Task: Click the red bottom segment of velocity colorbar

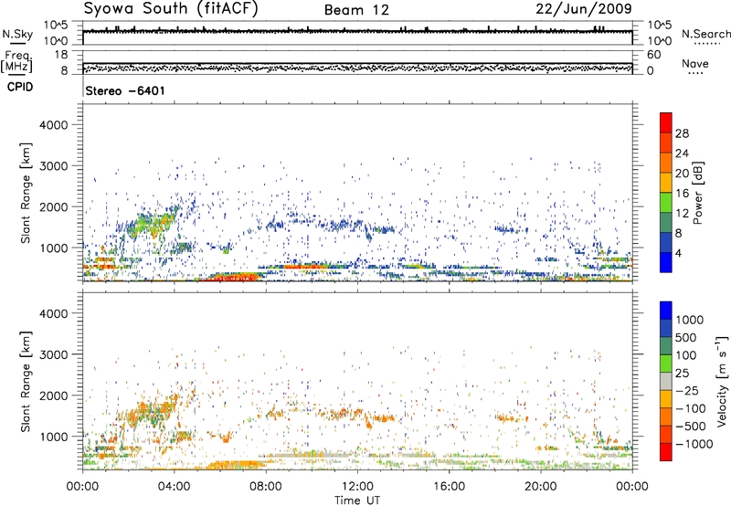Action: (x=666, y=452)
